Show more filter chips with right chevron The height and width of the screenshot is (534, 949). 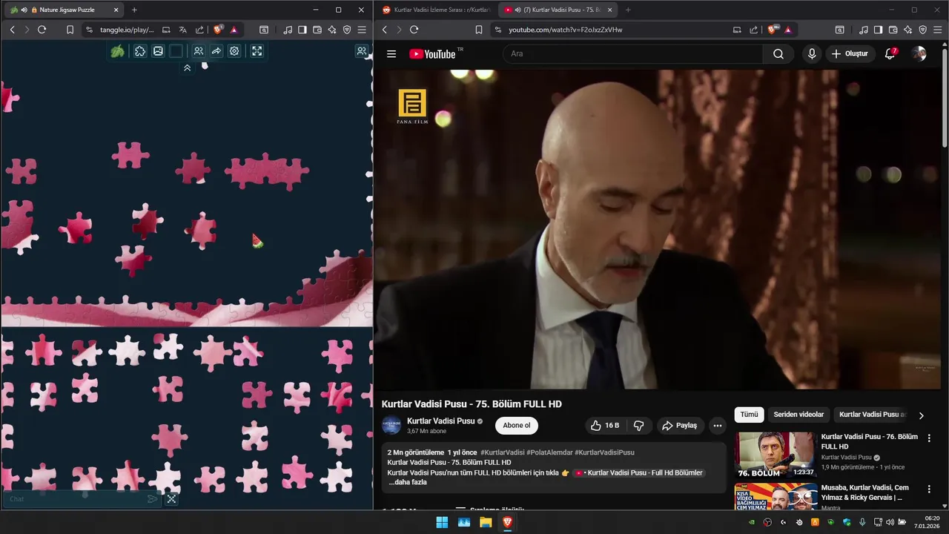pyautogui.click(x=921, y=415)
